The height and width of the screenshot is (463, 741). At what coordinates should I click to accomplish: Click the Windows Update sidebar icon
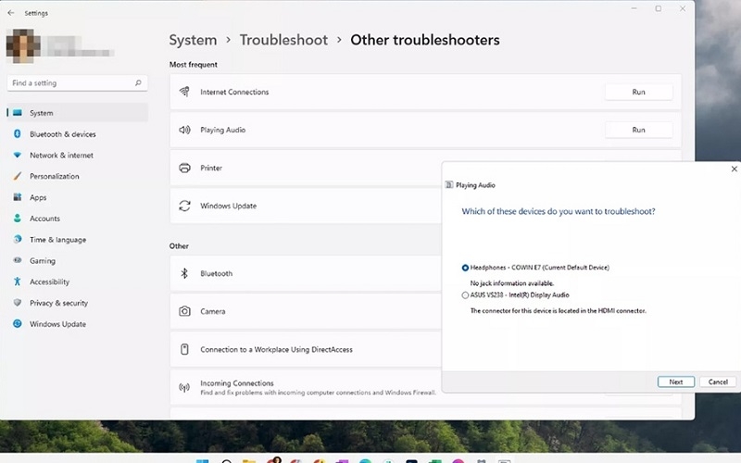click(x=18, y=324)
